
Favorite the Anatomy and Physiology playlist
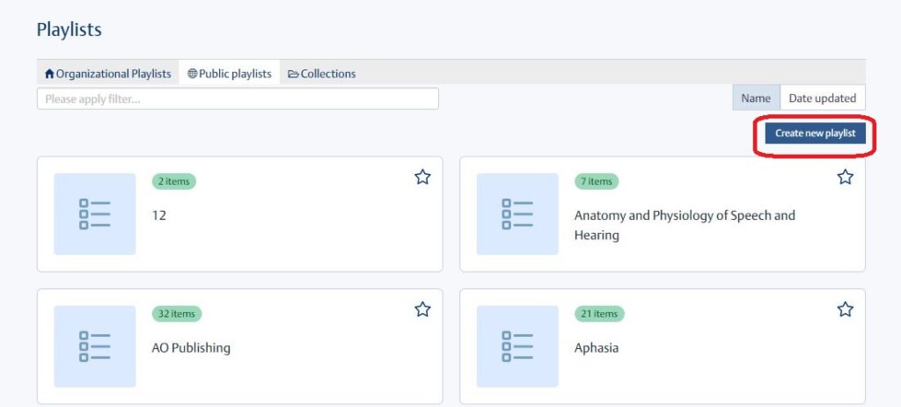tap(845, 178)
